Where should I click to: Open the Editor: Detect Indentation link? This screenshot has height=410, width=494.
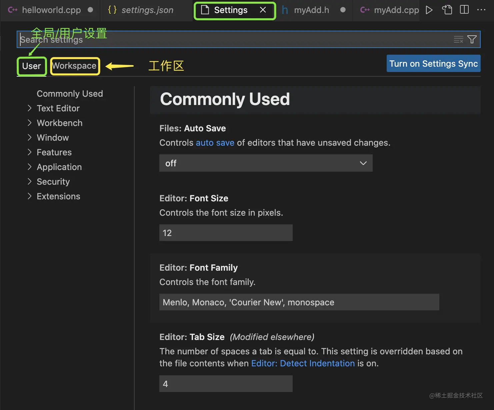303,363
